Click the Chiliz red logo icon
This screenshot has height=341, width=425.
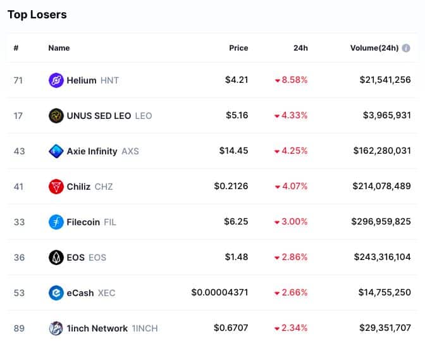tap(56, 187)
